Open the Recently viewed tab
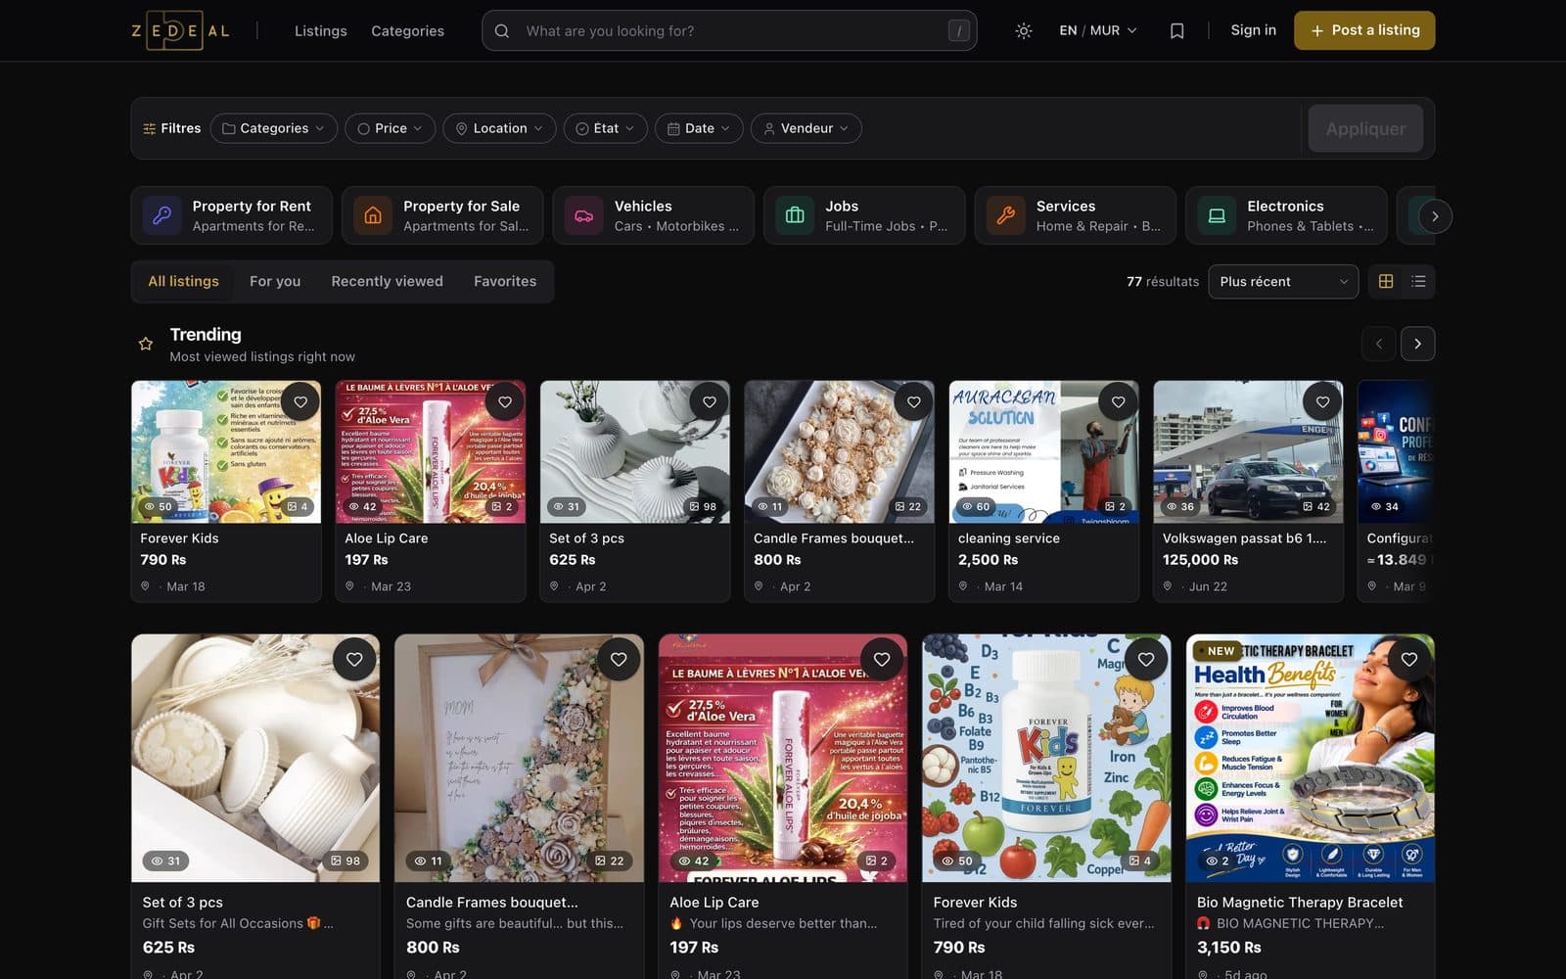 [x=387, y=281]
